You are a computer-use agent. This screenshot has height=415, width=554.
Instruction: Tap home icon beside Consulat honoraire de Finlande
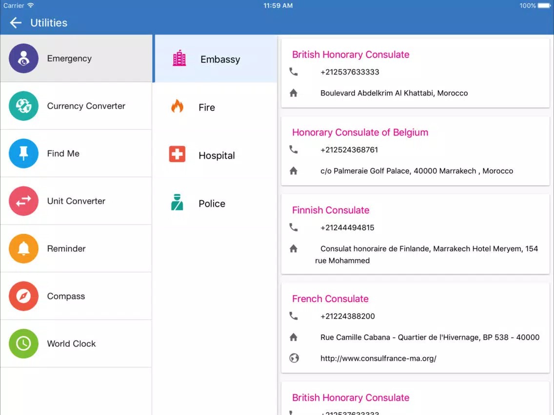294,249
